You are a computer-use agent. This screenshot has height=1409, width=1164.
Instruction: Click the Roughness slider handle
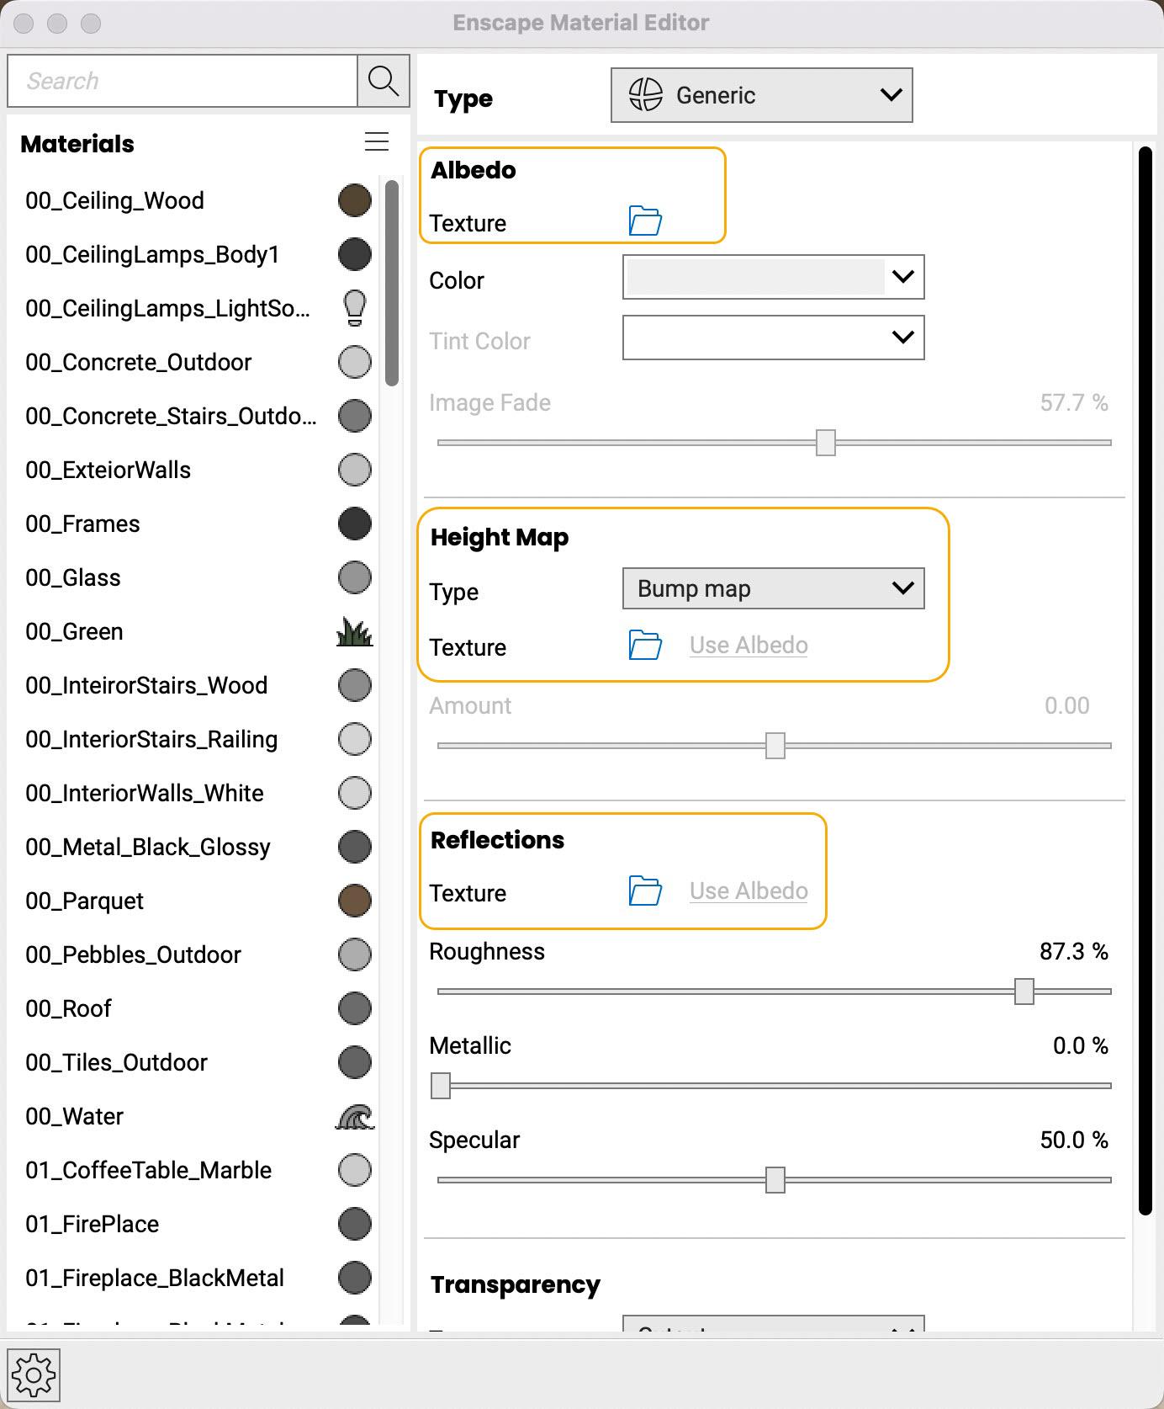coord(1024,992)
